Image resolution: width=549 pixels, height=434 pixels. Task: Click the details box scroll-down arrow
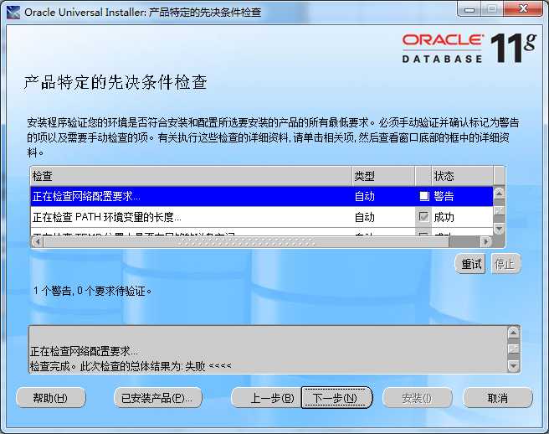click(514, 365)
